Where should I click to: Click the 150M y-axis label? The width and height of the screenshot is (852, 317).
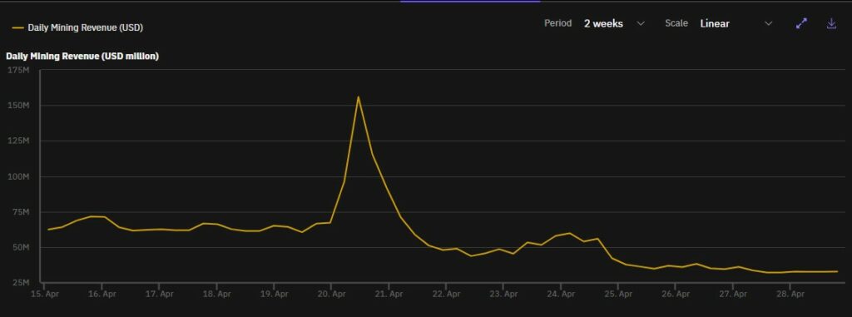pos(18,106)
